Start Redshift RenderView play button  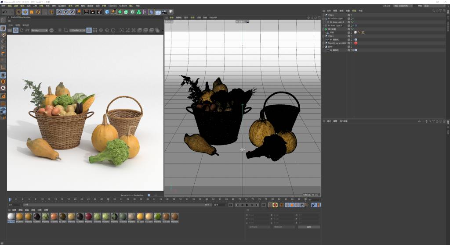click(15, 30)
